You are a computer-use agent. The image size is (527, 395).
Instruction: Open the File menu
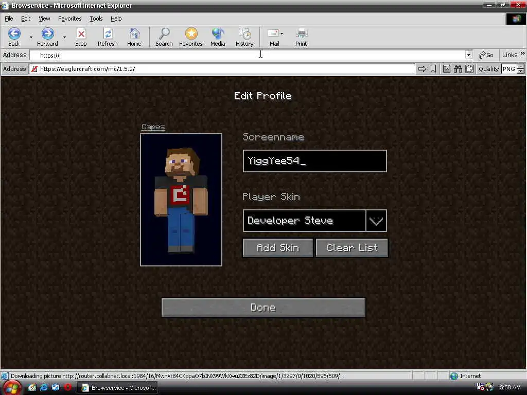(9, 19)
